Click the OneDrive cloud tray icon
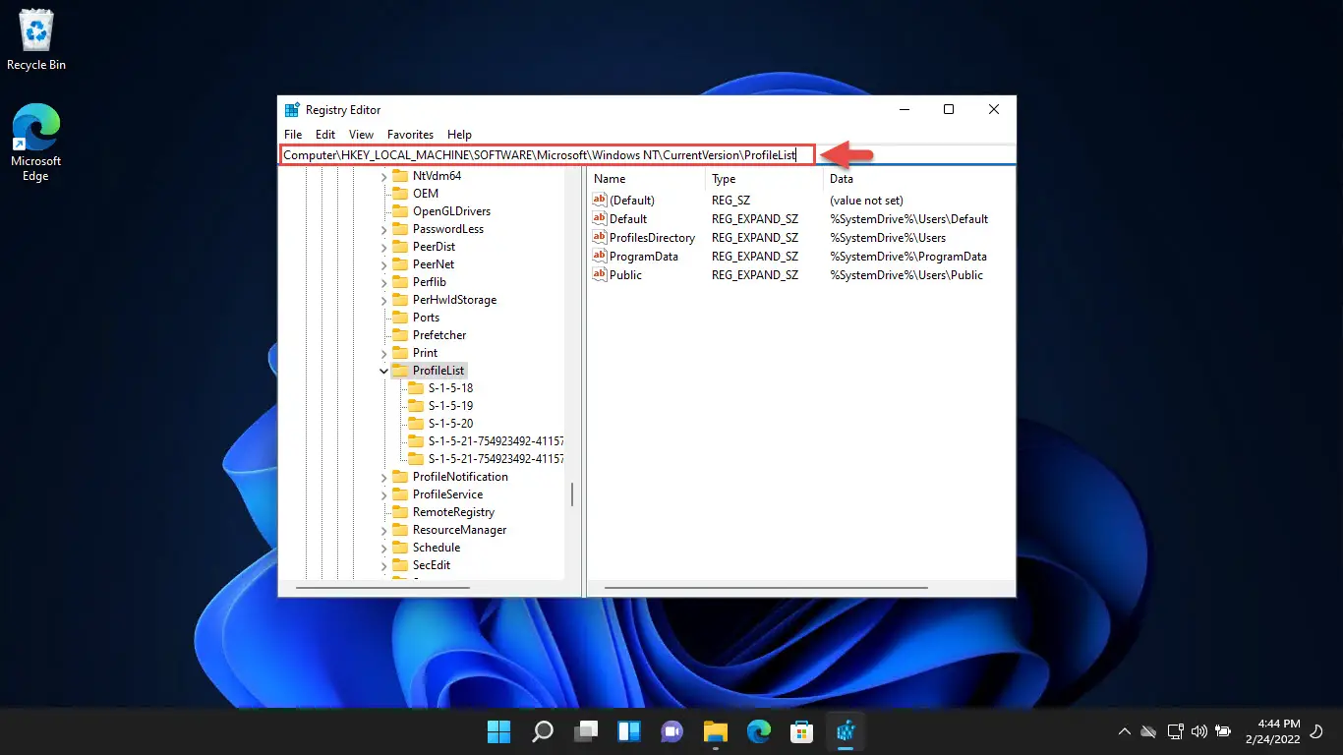The width and height of the screenshot is (1343, 755). tap(1148, 731)
